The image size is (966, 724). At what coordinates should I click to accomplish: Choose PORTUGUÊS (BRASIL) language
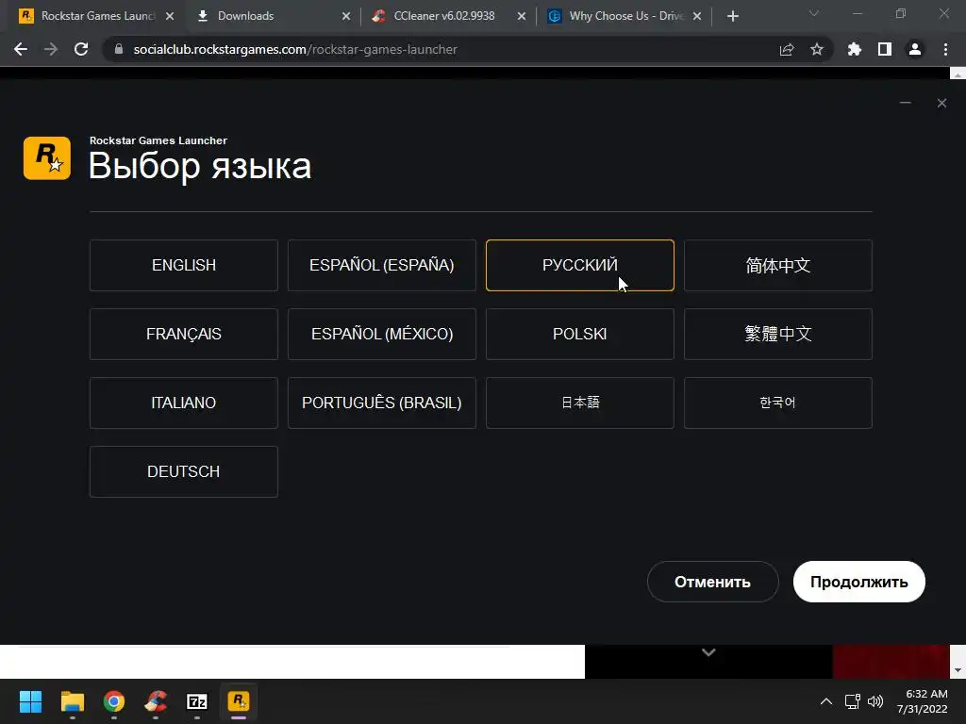(382, 403)
